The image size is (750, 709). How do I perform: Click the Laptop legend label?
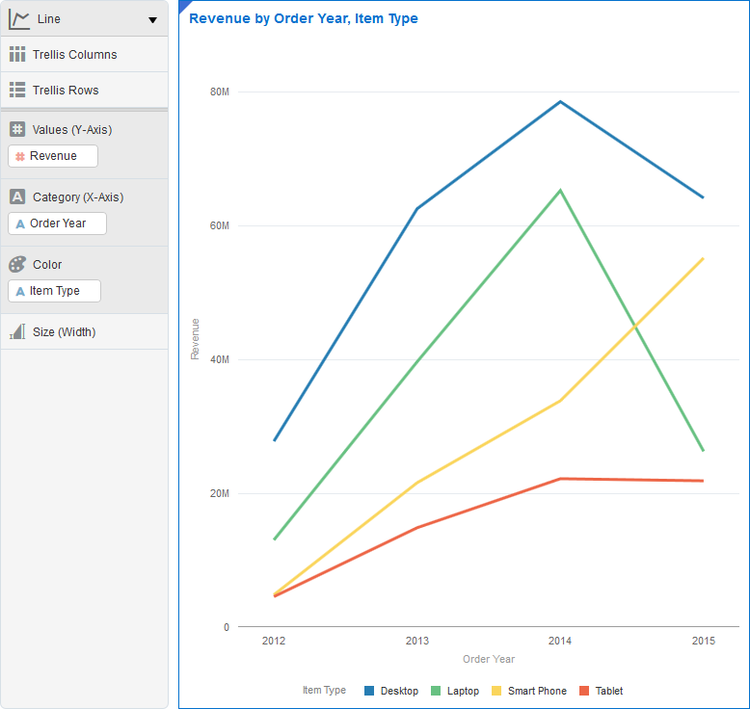click(x=463, y=691)
